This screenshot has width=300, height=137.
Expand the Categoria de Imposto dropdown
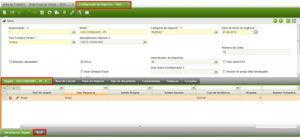coord(216,32)
